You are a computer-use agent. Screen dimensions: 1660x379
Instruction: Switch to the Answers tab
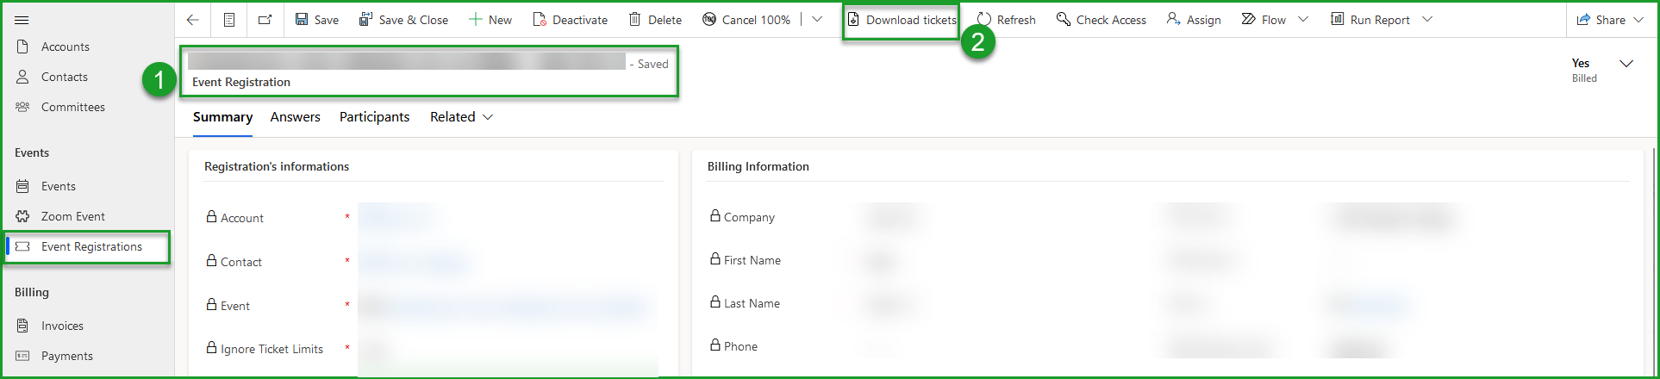click(x=295, y=117)
